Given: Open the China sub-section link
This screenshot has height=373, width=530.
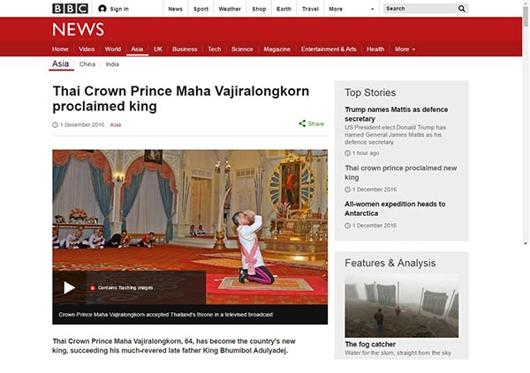Looking at the screenshot, I should 87,64.
